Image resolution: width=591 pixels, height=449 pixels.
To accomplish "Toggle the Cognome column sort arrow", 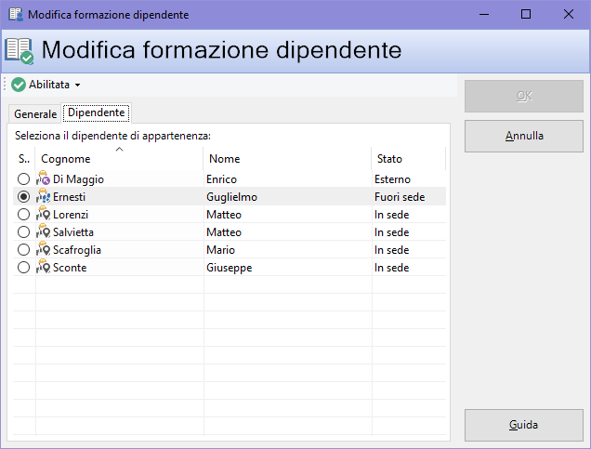I will (120, 150).
